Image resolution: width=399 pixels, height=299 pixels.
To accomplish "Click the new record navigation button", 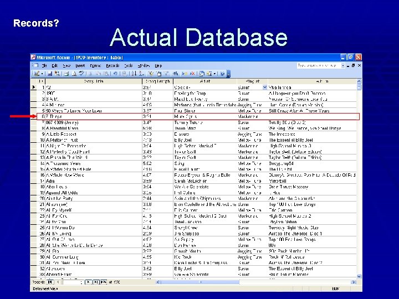I will click(104, 282).
